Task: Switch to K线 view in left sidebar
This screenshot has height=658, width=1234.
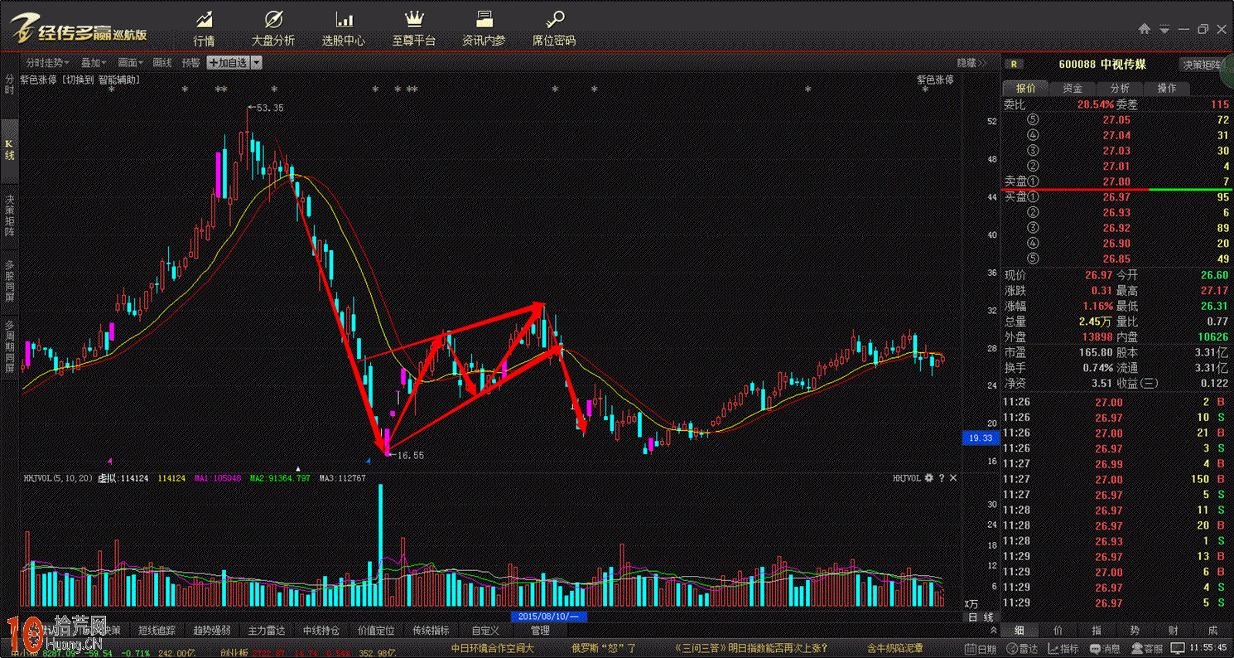Action: [9, 149]
